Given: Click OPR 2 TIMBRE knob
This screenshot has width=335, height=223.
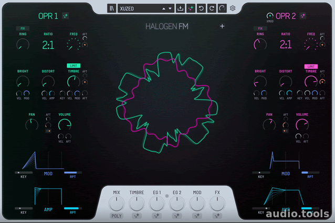Looking at the screenshot, I should [311, 82].
